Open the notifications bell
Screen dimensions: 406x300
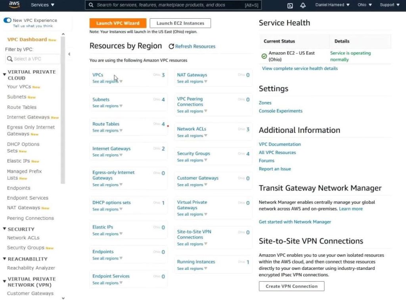pyautogui.click(x=303, y=5)
